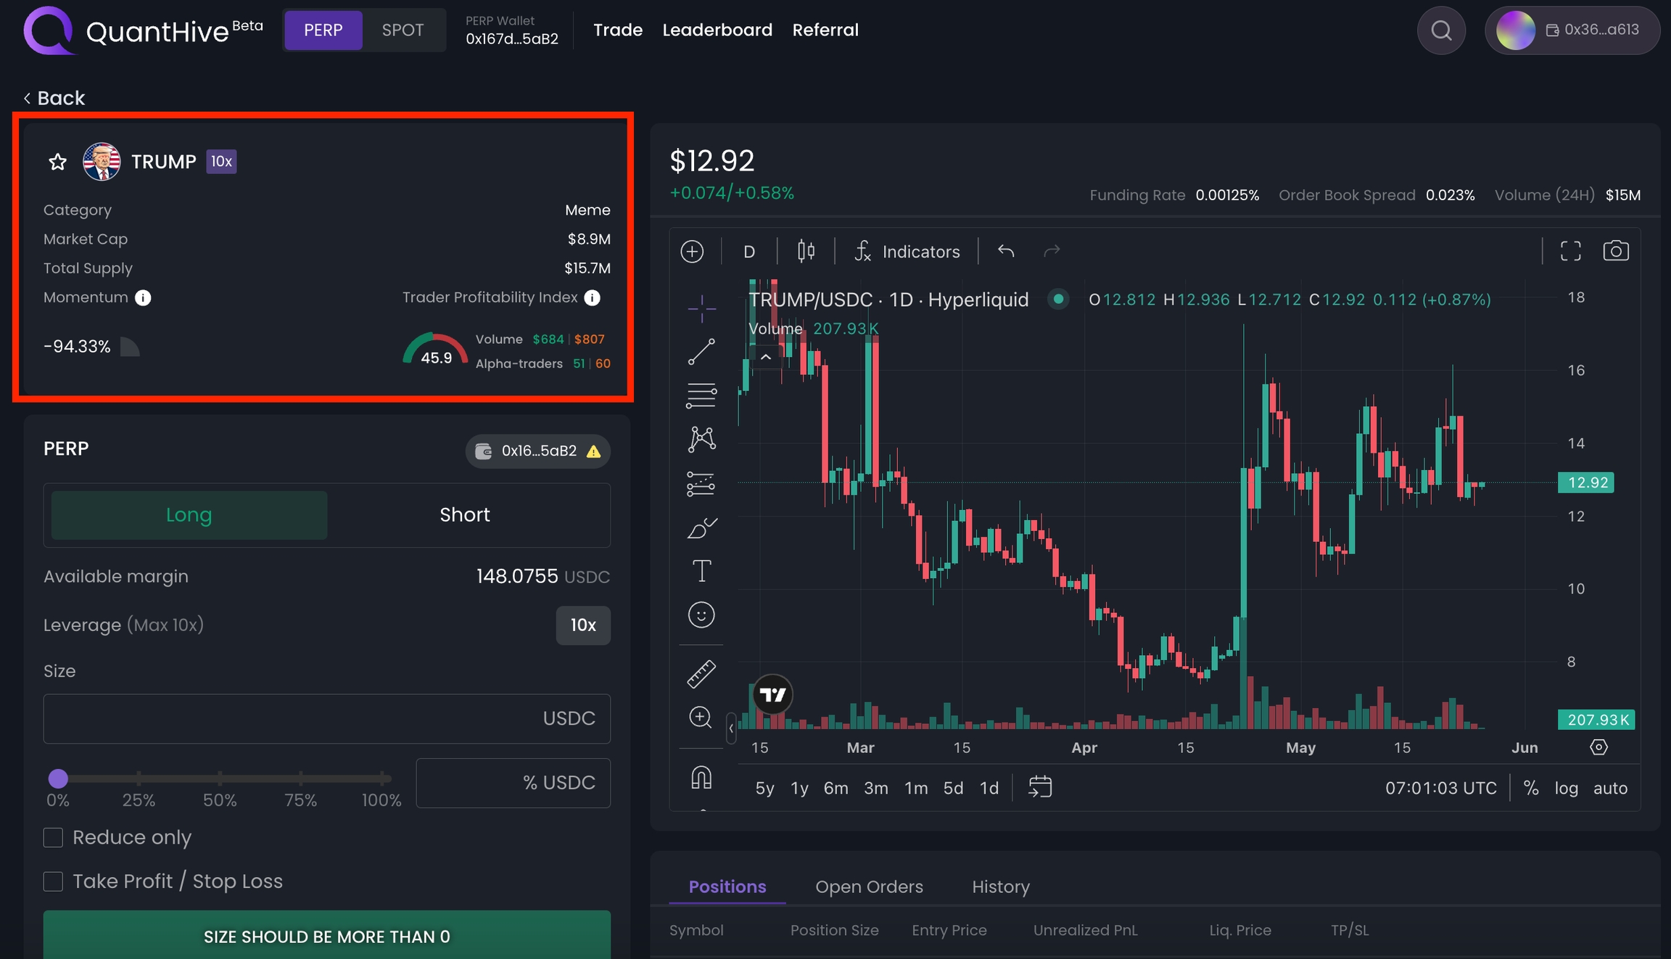Image resolution: width=1671 pixels, height=959 pixels.
Task: Click the size percentage slider handle
Action: 58,779
